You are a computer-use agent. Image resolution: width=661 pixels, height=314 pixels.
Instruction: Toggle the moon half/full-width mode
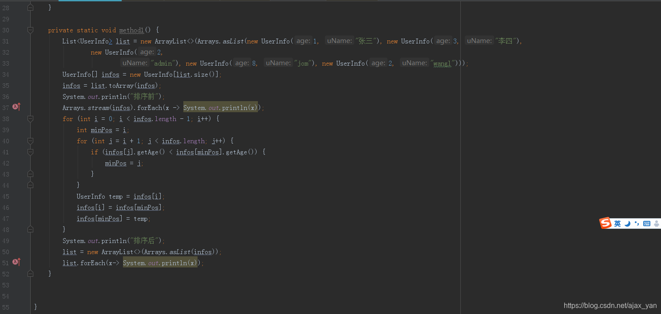tap(628, 224)
